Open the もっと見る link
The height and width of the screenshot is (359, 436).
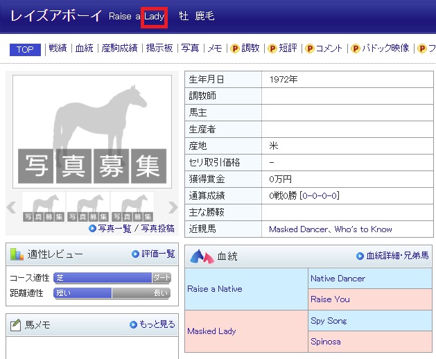[157, 324]
